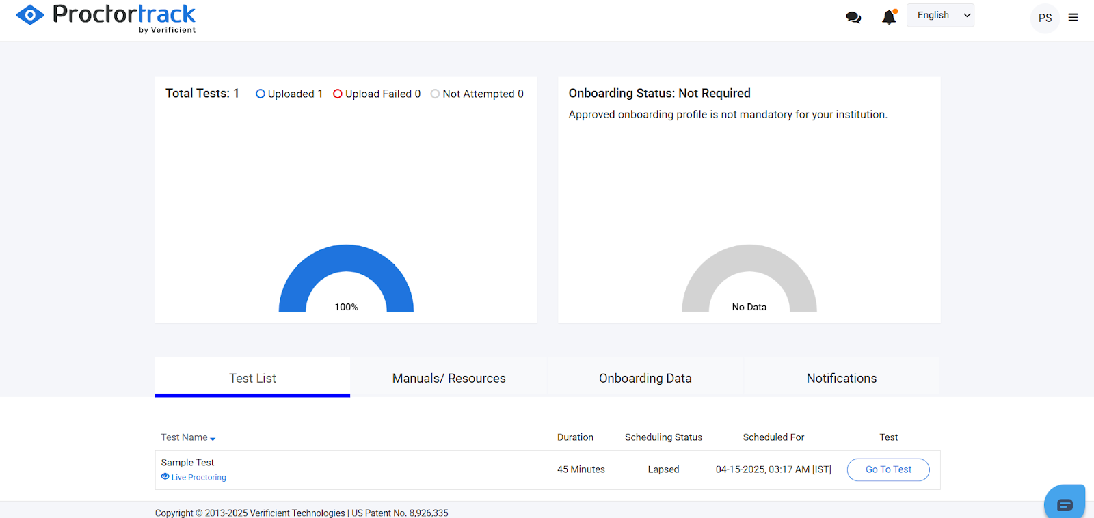Open the notifications bell icon

[x=889, y=16]
